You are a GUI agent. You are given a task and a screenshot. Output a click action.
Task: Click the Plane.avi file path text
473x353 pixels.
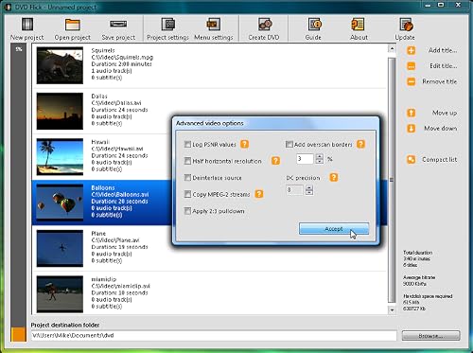pos(115,240)
